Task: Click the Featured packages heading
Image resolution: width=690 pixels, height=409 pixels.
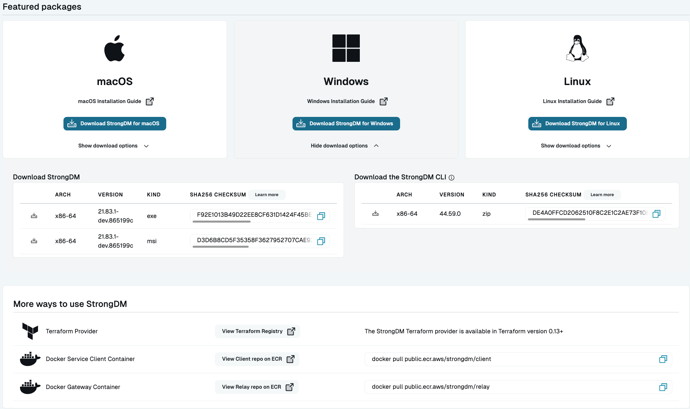Action: tap(42, 7)
